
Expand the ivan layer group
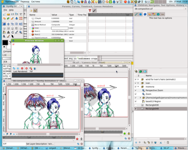(138, 83)
